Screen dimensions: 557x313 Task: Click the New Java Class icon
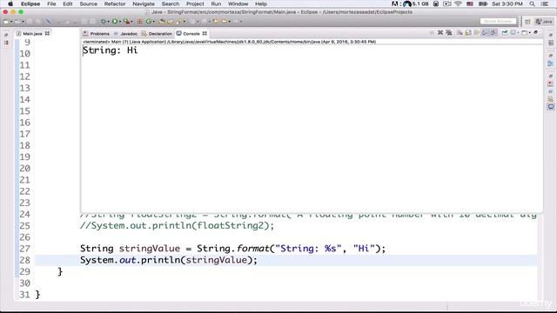point(149,21)
